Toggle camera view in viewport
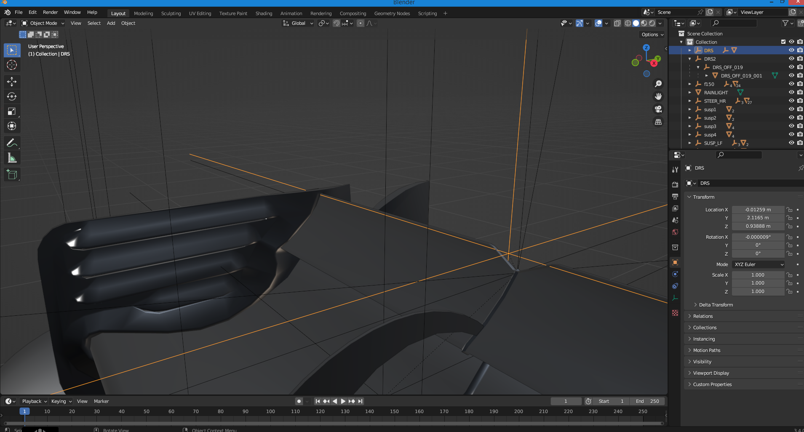804x432 pixels. 658,109
